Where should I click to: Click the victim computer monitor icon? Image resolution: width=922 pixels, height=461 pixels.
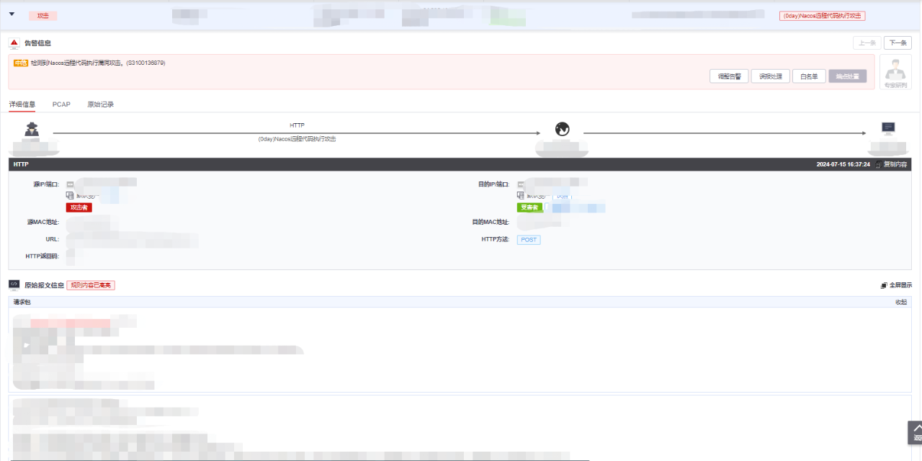pos(889,129)
